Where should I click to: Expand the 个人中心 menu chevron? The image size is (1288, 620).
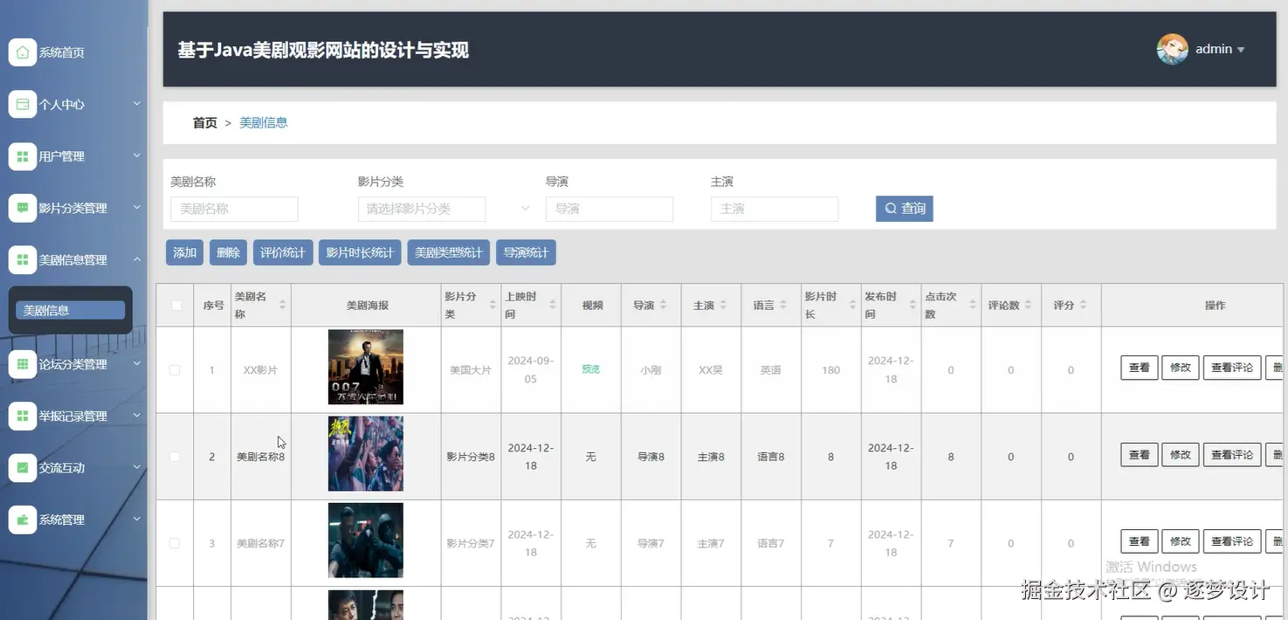point(136,104)
